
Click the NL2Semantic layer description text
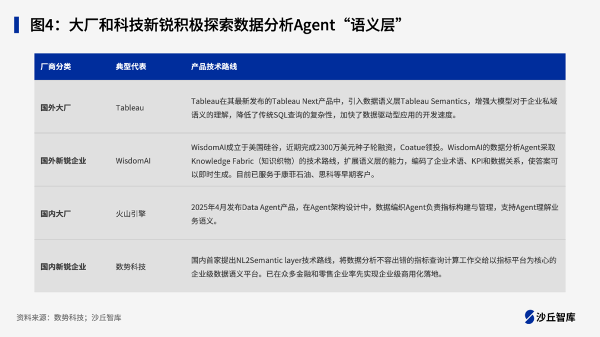pyautogui.click(x=373, y=267)
